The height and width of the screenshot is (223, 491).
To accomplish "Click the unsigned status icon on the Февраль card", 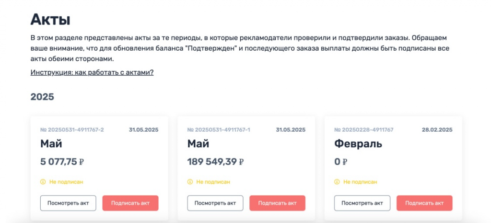I will (337, 182).
